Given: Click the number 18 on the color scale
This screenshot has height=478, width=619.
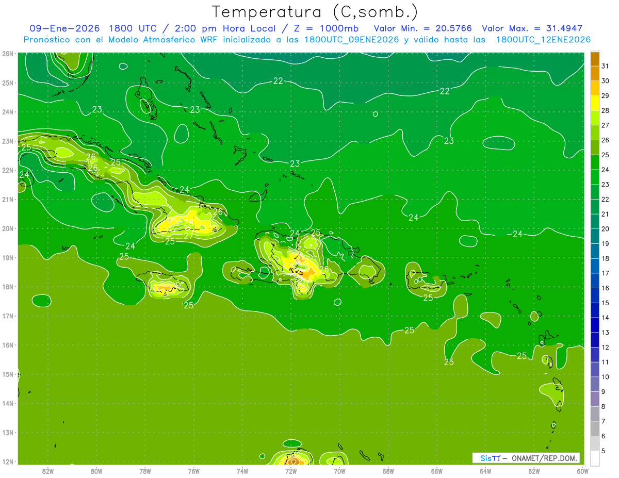Looking at the screenshot, I should [x=606, y=258].
